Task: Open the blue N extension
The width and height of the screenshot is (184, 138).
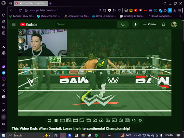Action: pyautogui.click(x=170, y=10)
